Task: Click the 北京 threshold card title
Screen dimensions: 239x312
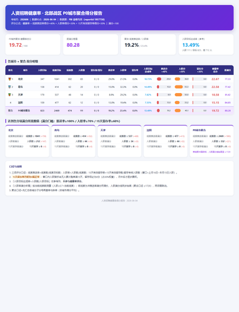Action: pos(11,130)
